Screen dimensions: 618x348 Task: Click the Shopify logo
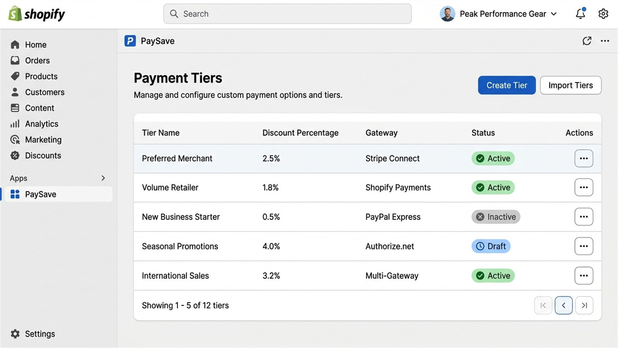[x=37, y=14]
